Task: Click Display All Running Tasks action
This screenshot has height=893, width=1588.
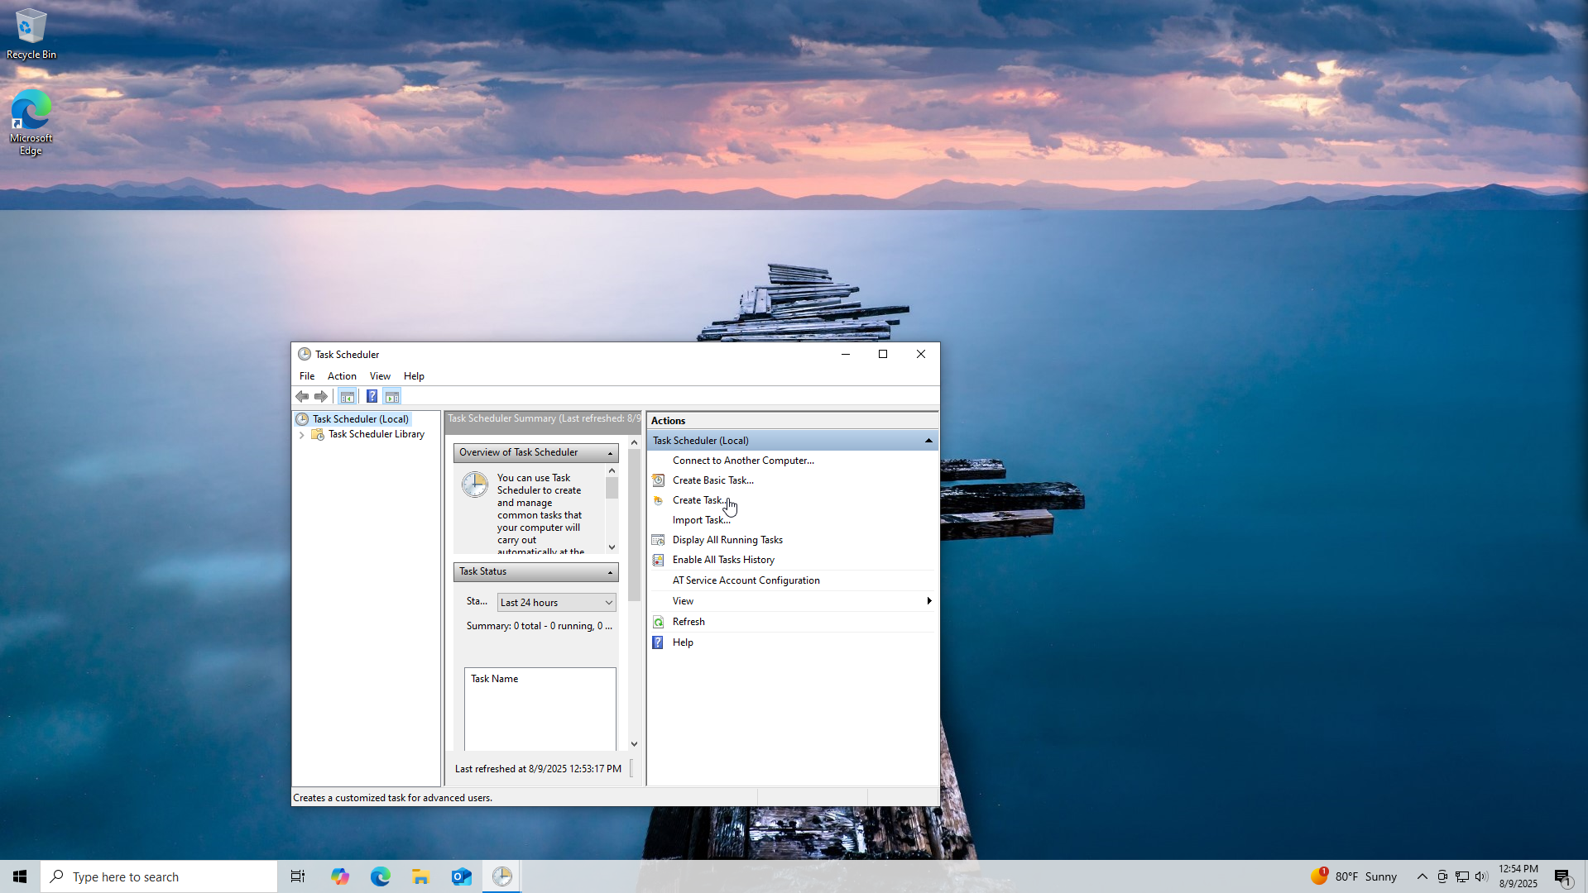Action: click(x=727, y=540)
